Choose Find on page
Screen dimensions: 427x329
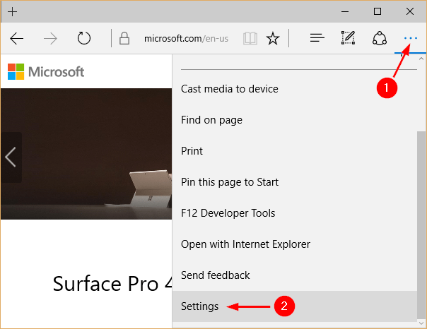tap(211, 120)
